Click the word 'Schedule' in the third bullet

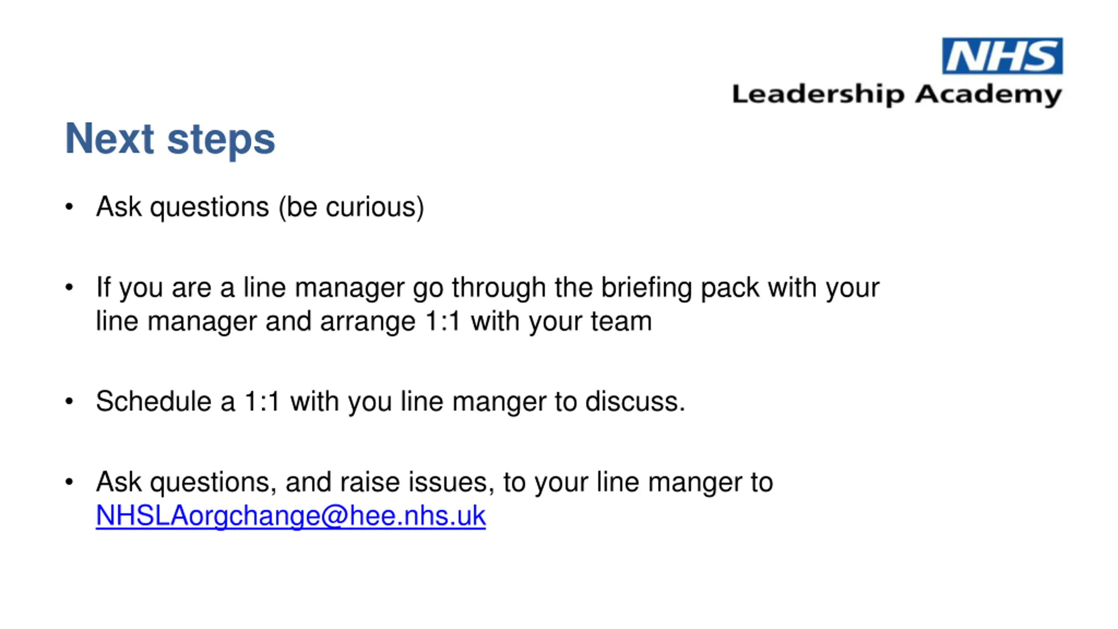click(154, 401)
